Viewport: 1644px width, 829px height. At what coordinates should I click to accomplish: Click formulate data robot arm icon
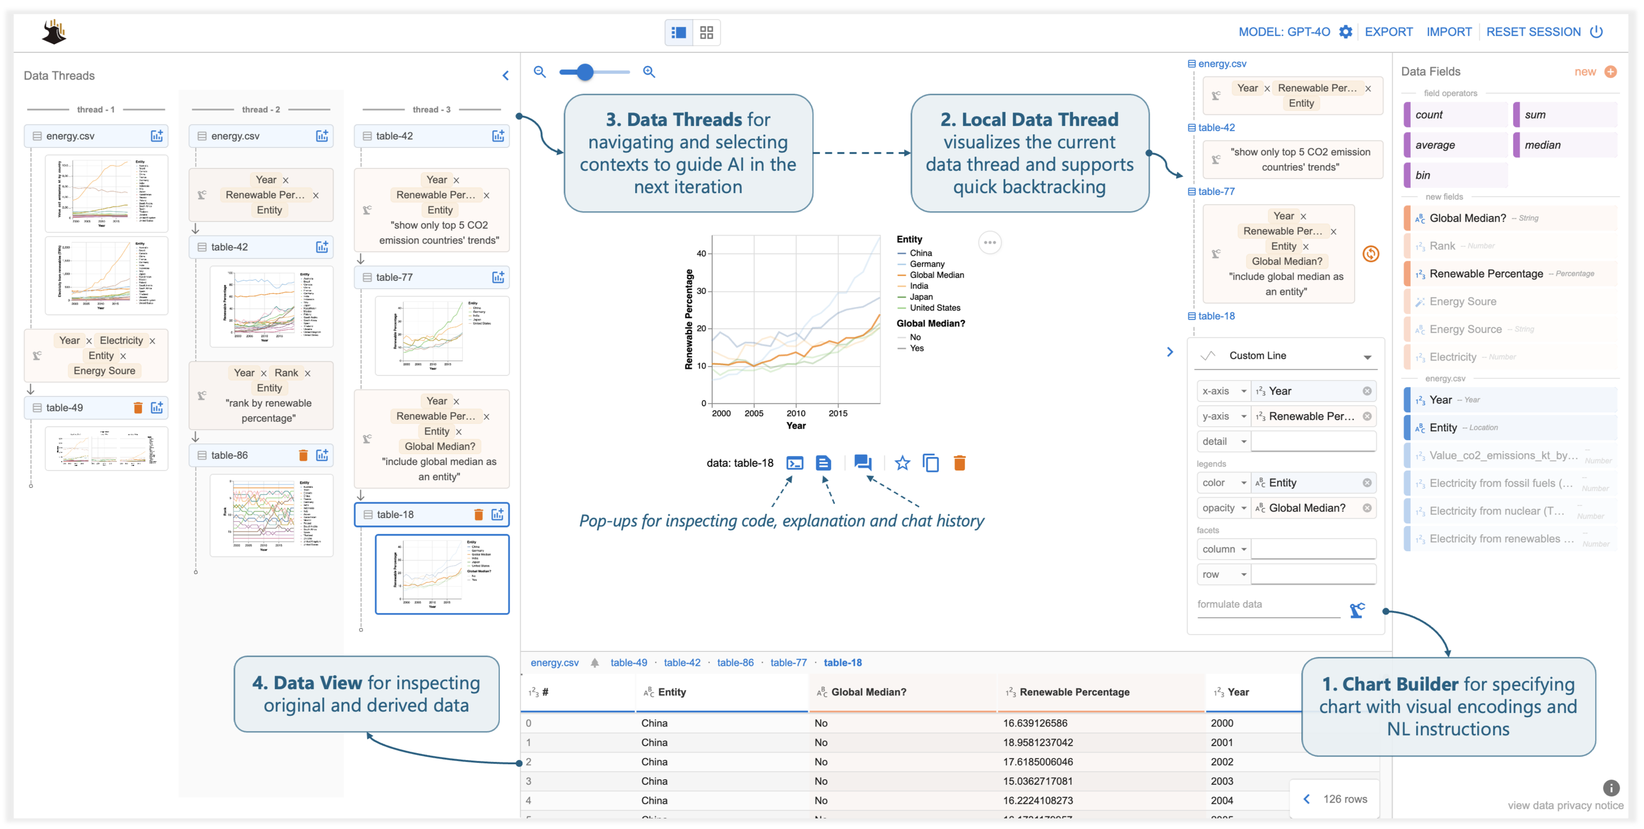(1357, 610)
